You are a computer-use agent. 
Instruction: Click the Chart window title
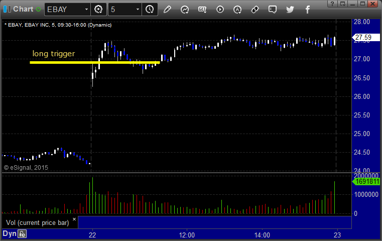pyautogui.click(x=23, y=9)
